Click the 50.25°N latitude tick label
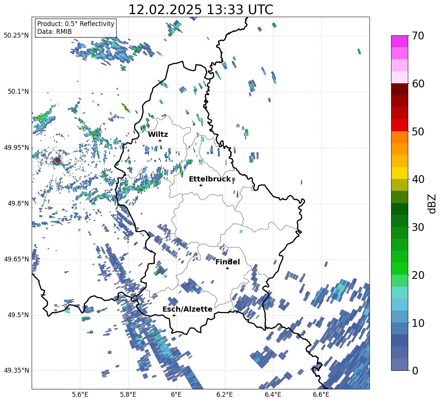 [x=16, y=36]
